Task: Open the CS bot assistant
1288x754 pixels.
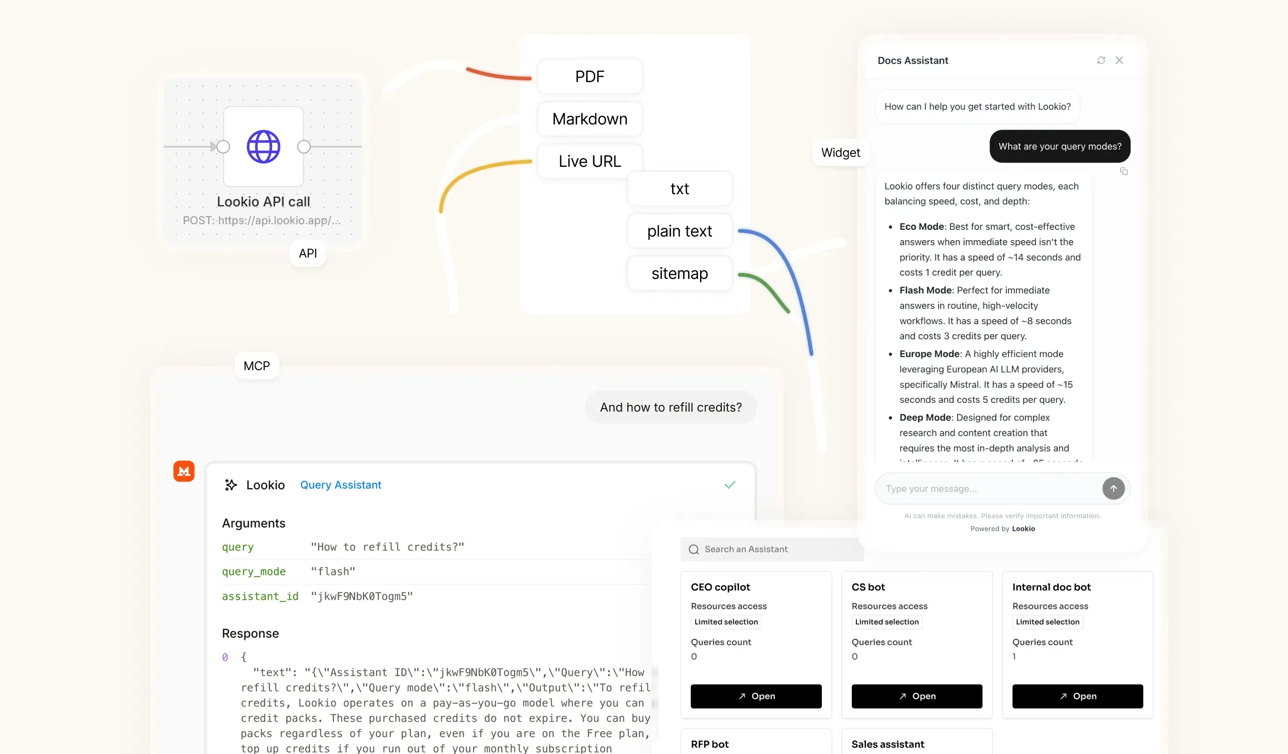Action: pos(917,696)
